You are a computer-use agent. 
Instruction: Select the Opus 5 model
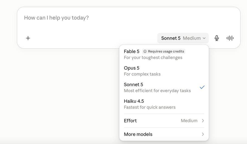pyautogui.click(x=164, y=71)
